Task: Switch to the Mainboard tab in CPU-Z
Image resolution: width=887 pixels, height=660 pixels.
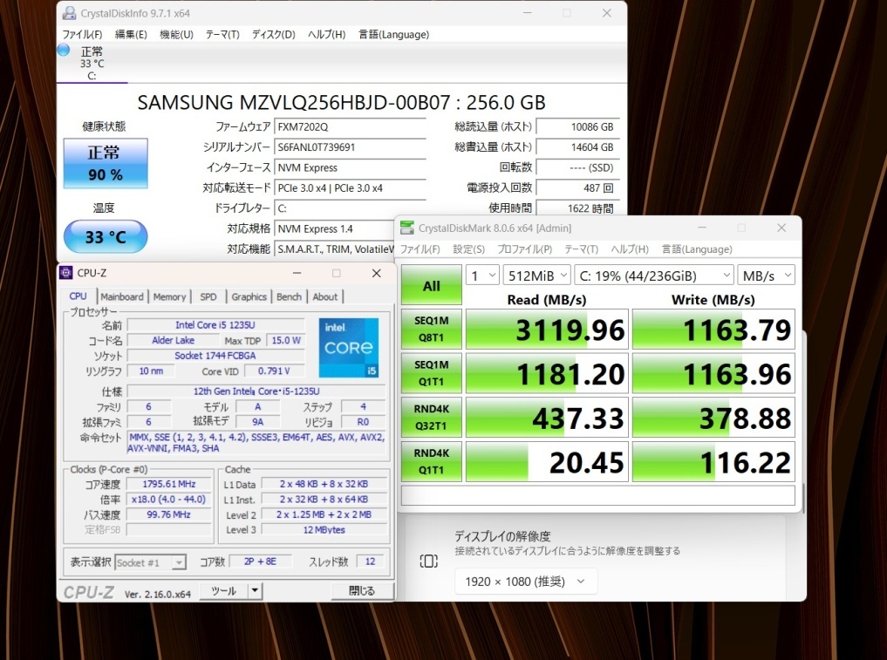Action: coord(121,297)
